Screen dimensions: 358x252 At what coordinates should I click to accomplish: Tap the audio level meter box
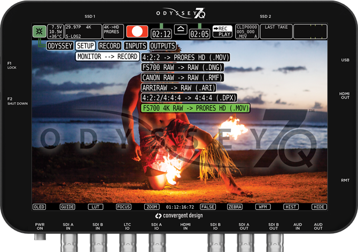310,31
